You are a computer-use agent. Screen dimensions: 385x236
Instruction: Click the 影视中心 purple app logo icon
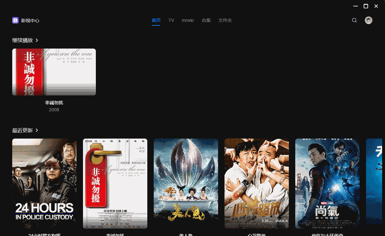pos(15,20)
